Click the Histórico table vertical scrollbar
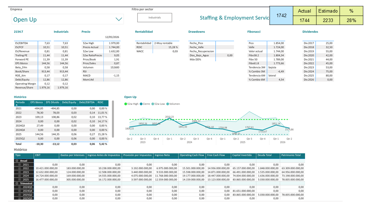 [x=113, y=119]
